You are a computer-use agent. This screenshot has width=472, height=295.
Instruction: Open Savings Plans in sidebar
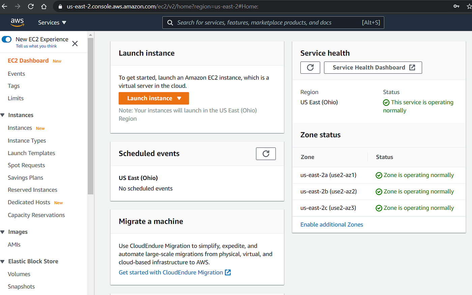click(25, 178)
